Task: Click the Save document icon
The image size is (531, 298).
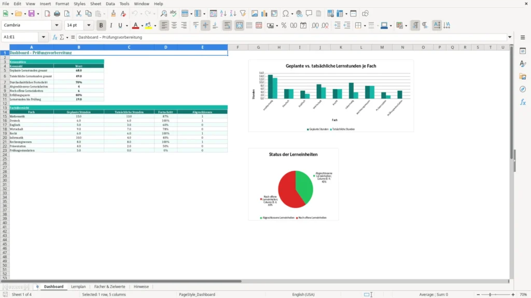Action: pyautogui.click(x=32, y=13)
